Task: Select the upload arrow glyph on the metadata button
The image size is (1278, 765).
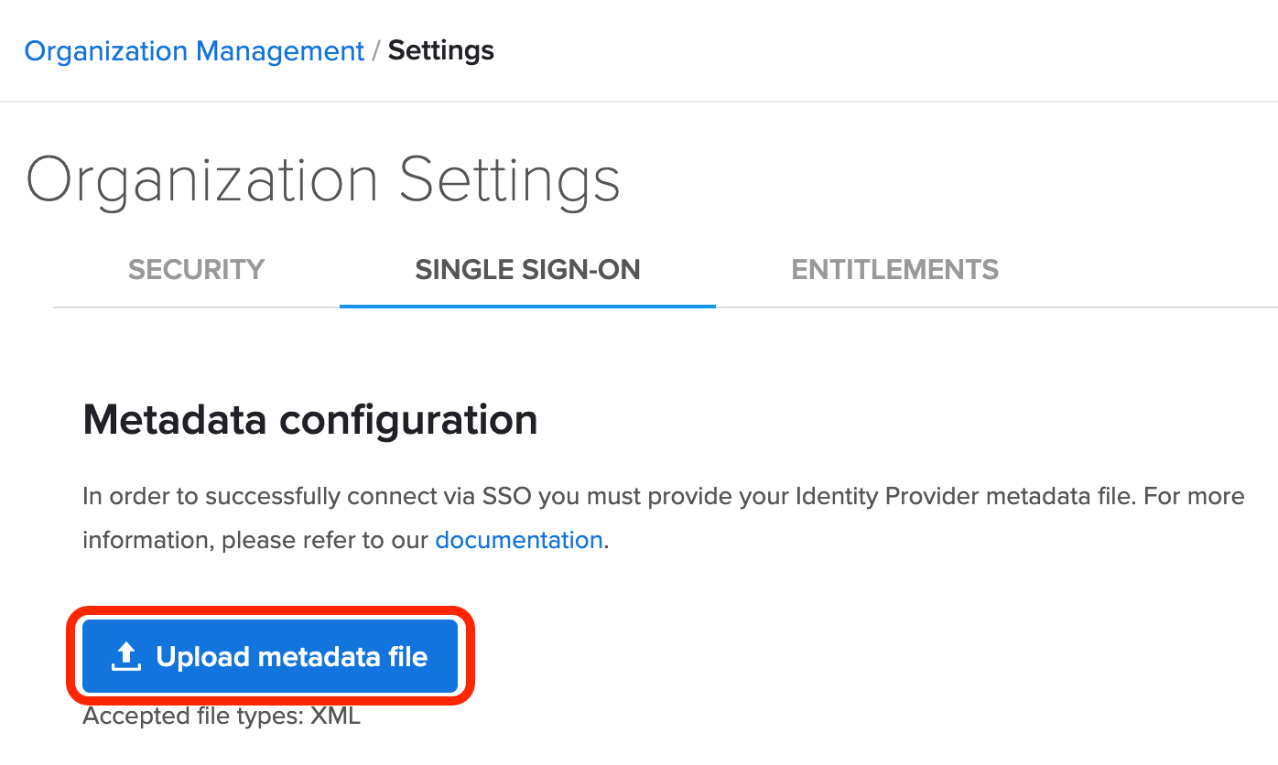Action: pos(125,656)
